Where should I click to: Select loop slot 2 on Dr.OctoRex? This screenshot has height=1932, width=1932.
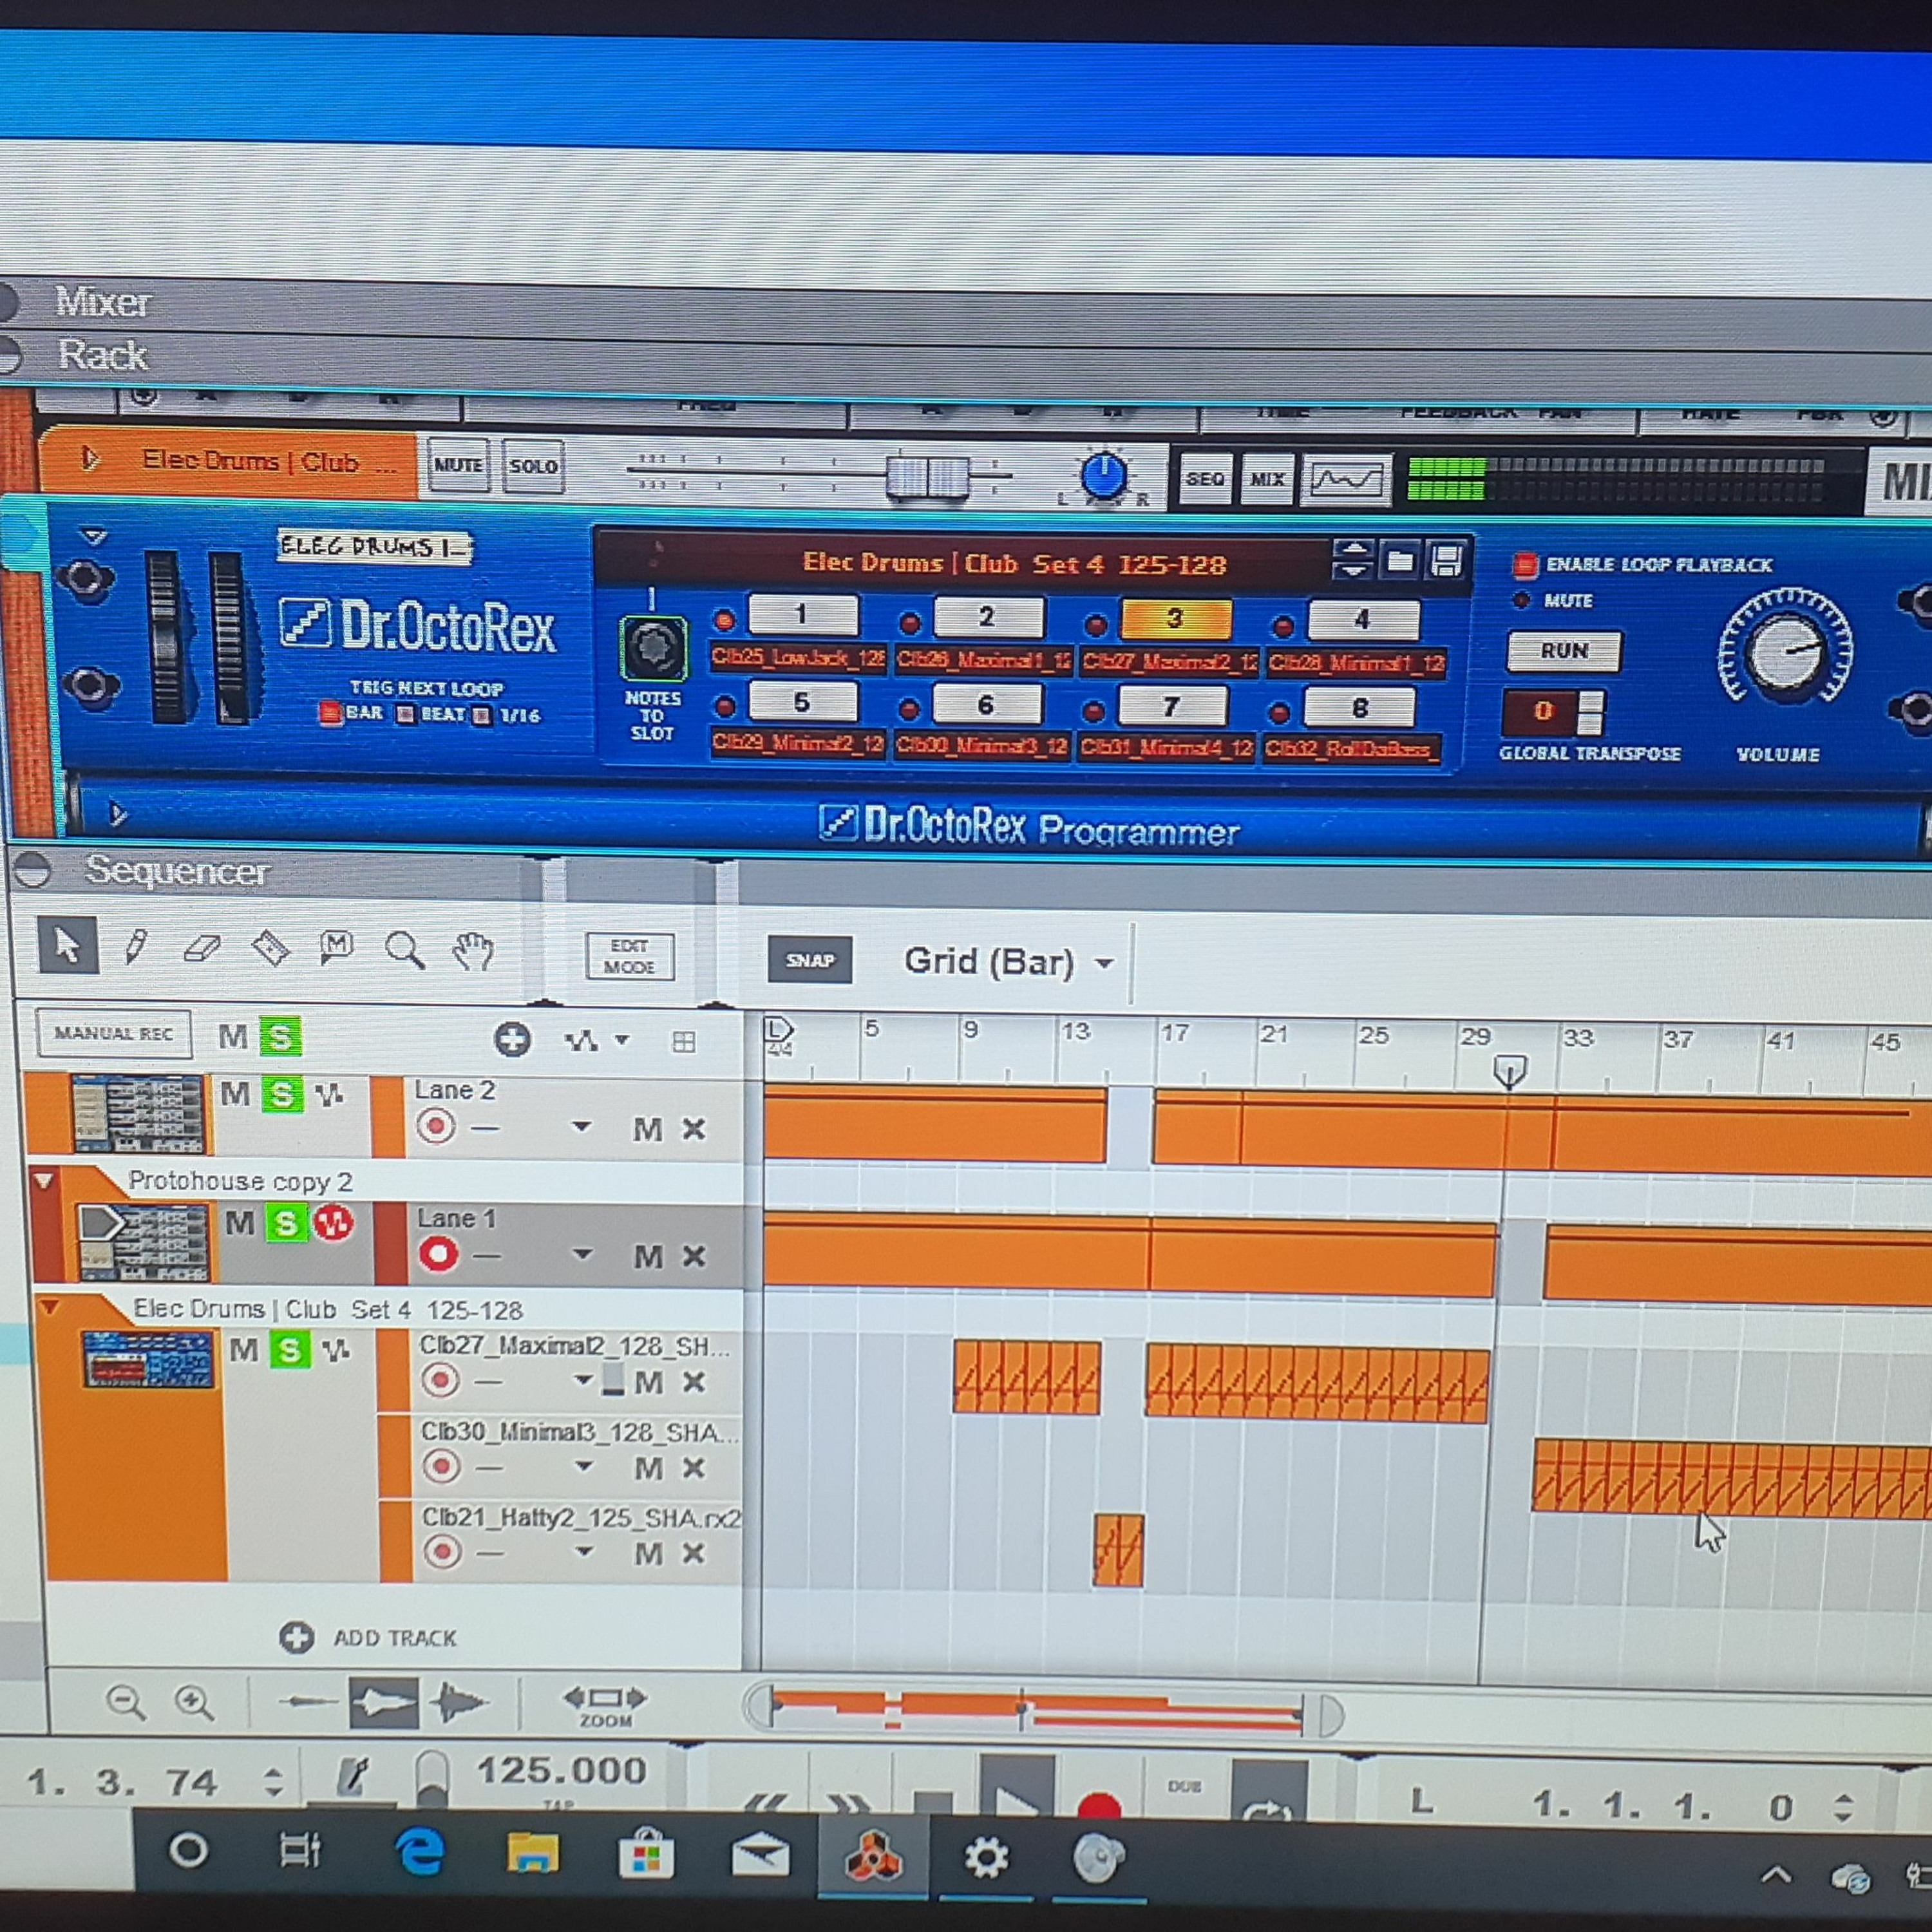pos(988,617)
